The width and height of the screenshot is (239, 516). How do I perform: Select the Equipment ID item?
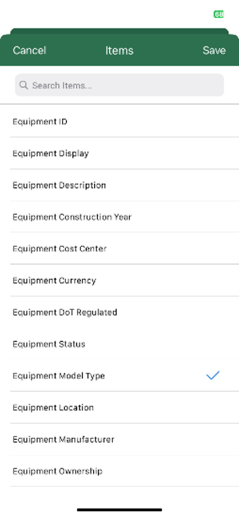click(x=119, y=122)
